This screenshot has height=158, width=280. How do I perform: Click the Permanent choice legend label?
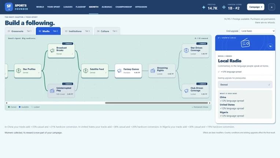[200, 107]
